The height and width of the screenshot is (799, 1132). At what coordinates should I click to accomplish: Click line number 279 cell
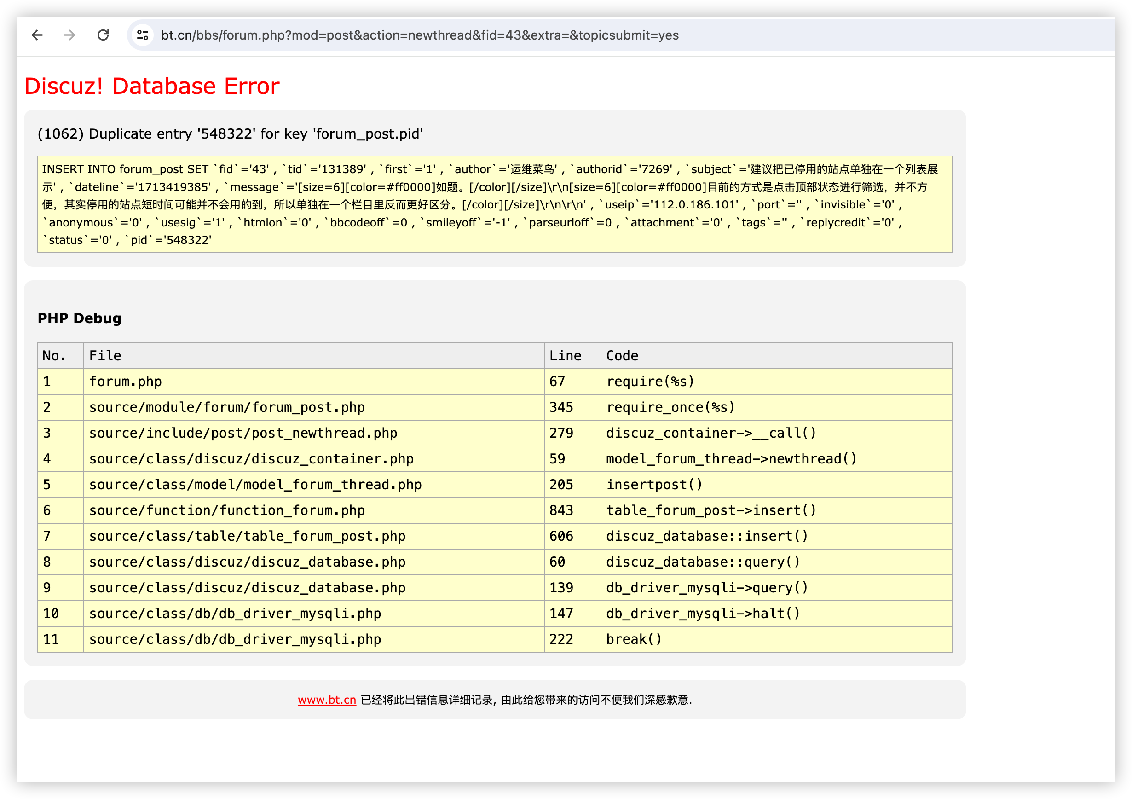tap(572, 433)
